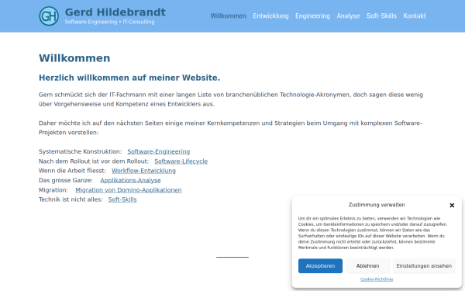Close the Zustimmung verwalten cookie dialog
This screenshot has width=465, height=291.
tap(452, 205)
